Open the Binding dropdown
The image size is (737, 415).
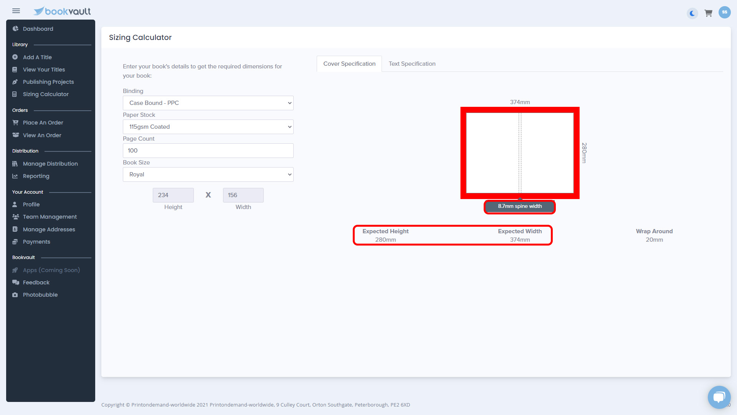tap(208, 103)
